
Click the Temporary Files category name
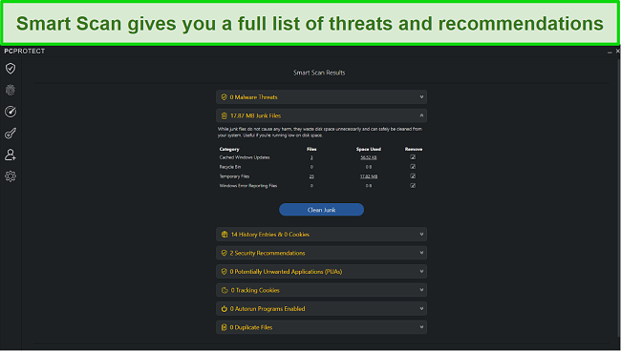point(234,176)
